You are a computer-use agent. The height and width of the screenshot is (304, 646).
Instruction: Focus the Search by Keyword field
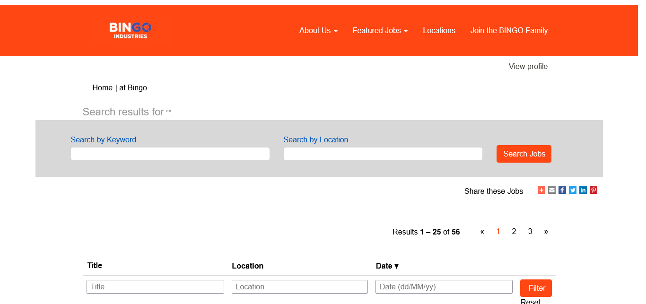170,154
